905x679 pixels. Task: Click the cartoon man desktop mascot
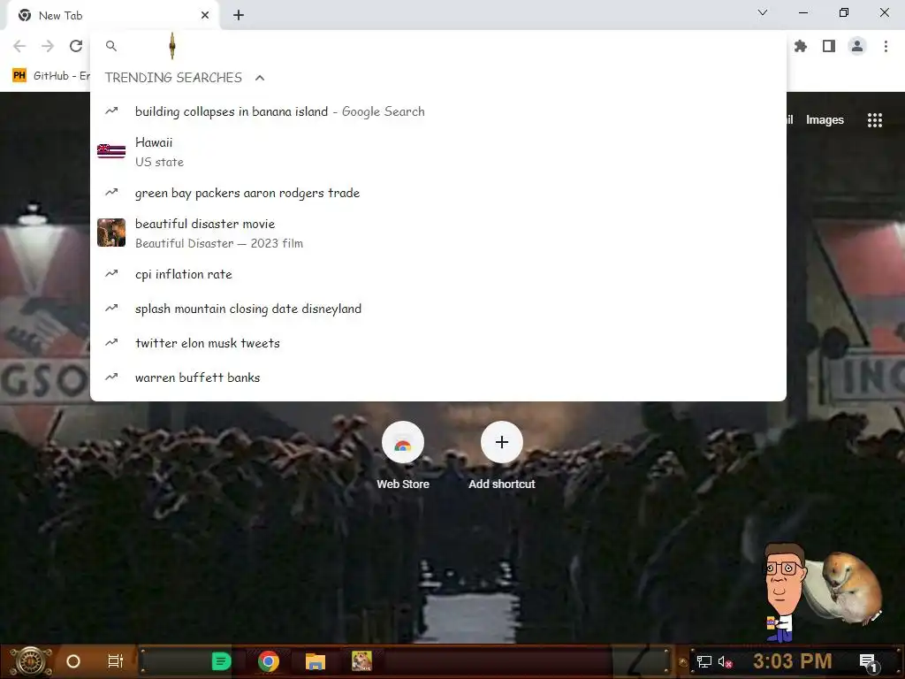783,591
